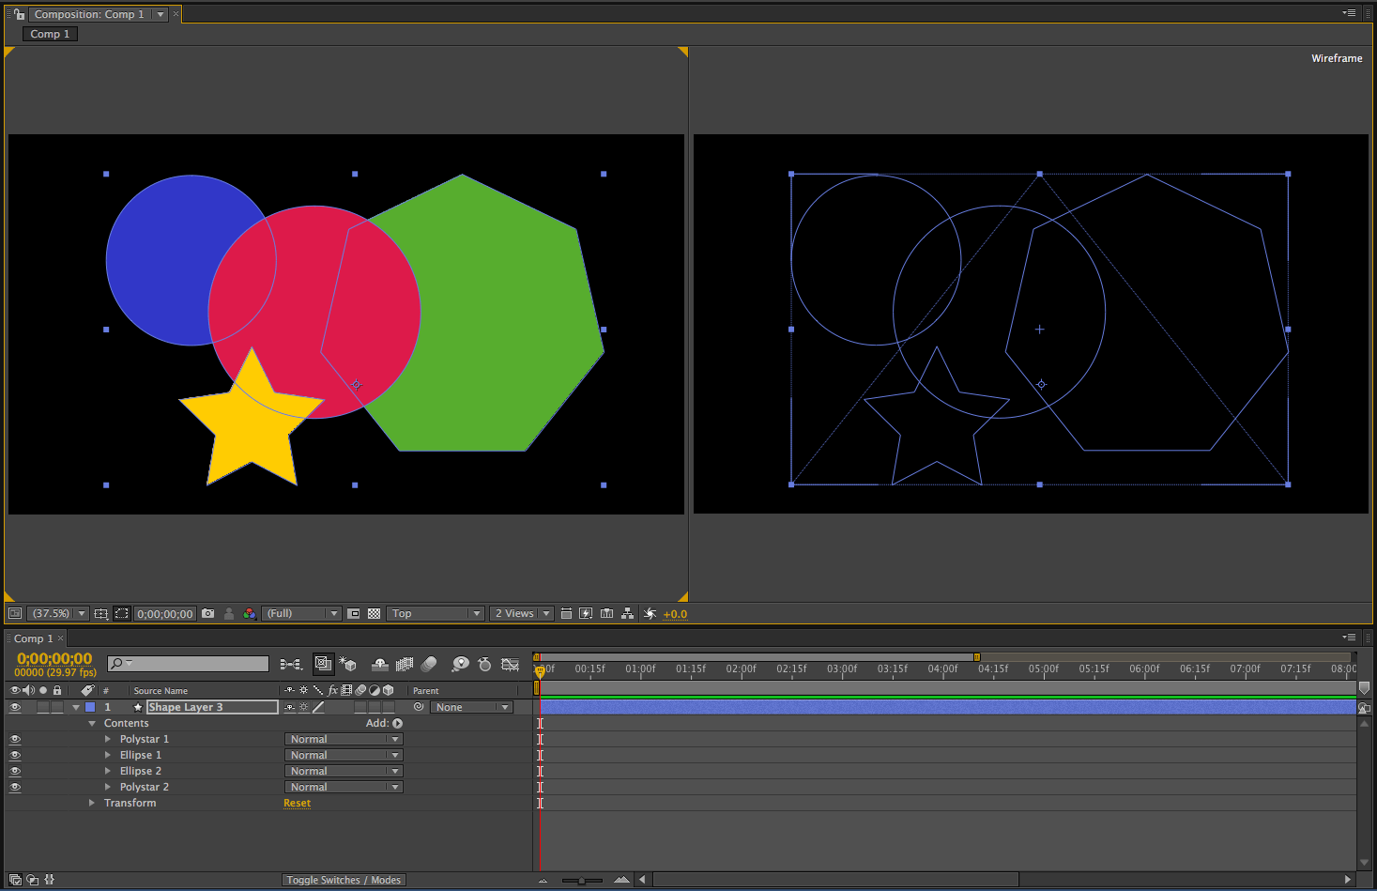
Task: Expand the Polystar 1 shape group
Action: (107, 739)
